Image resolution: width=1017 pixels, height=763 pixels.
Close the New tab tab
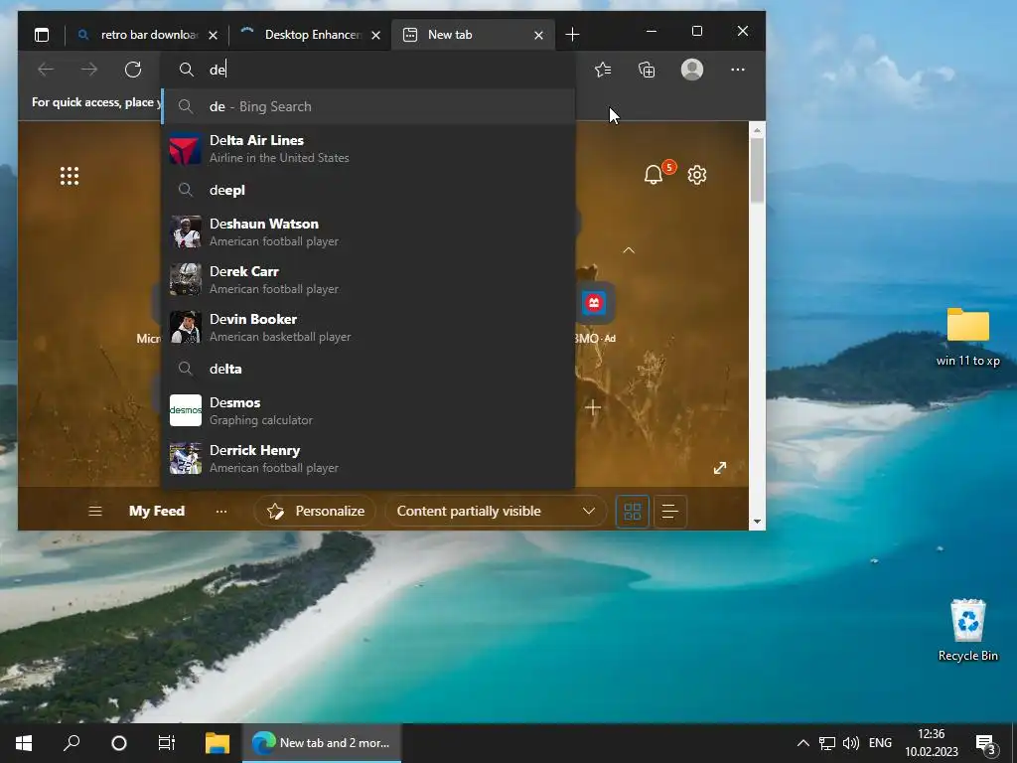538,35
